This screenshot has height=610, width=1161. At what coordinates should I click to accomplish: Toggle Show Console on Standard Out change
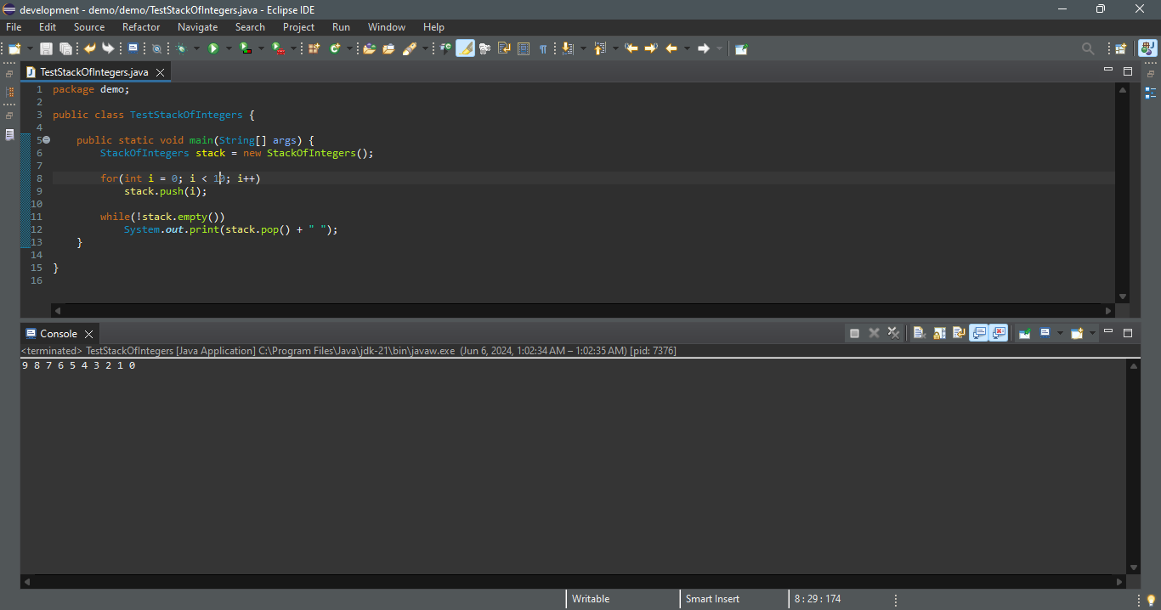click(x=978, y=333)
